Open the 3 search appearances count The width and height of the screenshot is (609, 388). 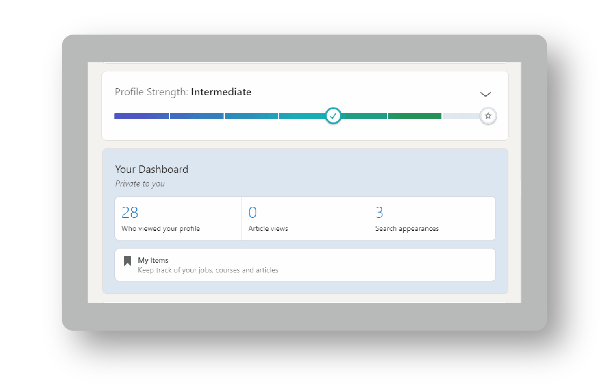pyautogui.click(x=379, y=212)
